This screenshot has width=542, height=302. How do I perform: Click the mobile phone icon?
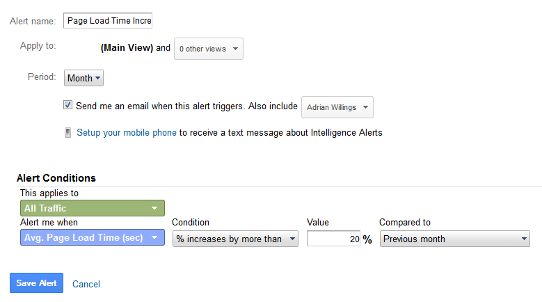pos(67,132)
